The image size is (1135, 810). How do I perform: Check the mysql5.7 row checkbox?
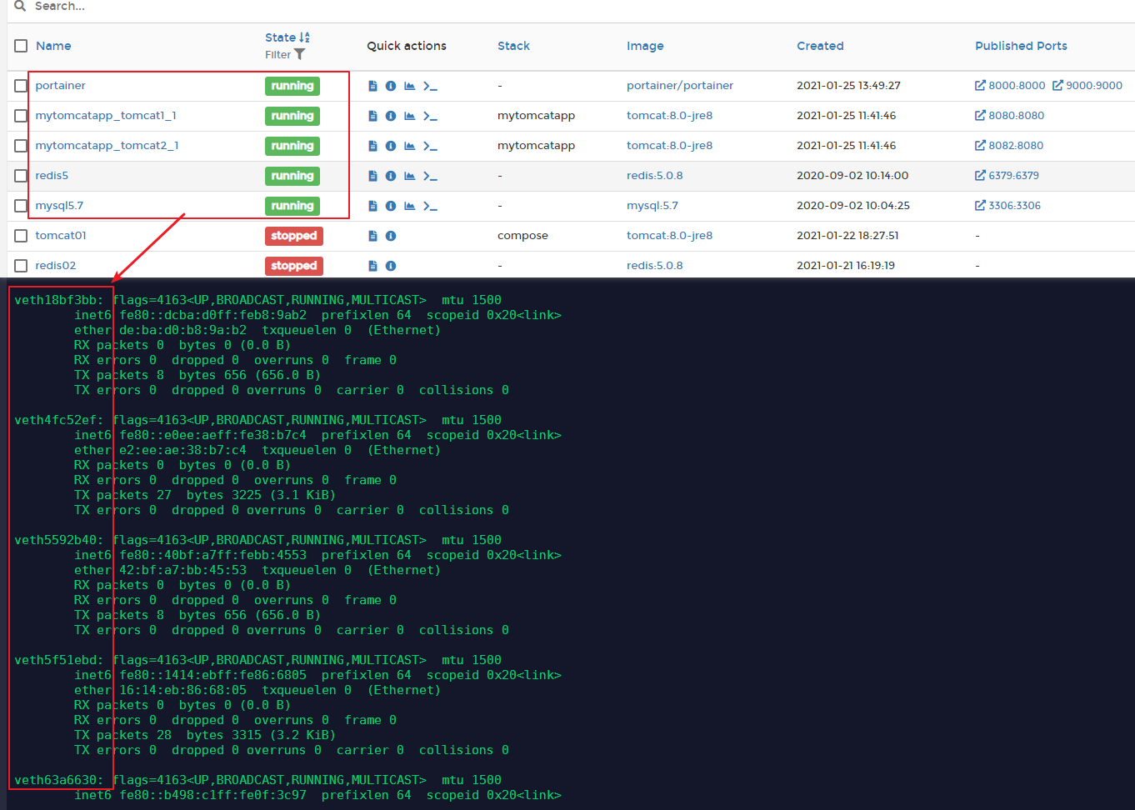21,206
